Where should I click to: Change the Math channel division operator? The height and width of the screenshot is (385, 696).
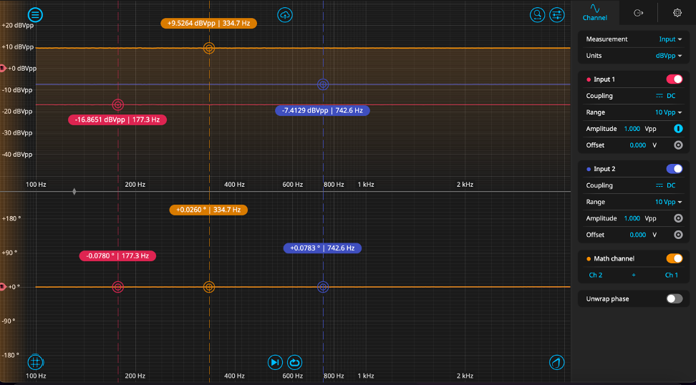coord(634,275)
